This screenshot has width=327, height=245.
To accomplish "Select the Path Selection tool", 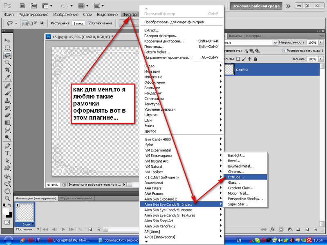I will 7,160.
